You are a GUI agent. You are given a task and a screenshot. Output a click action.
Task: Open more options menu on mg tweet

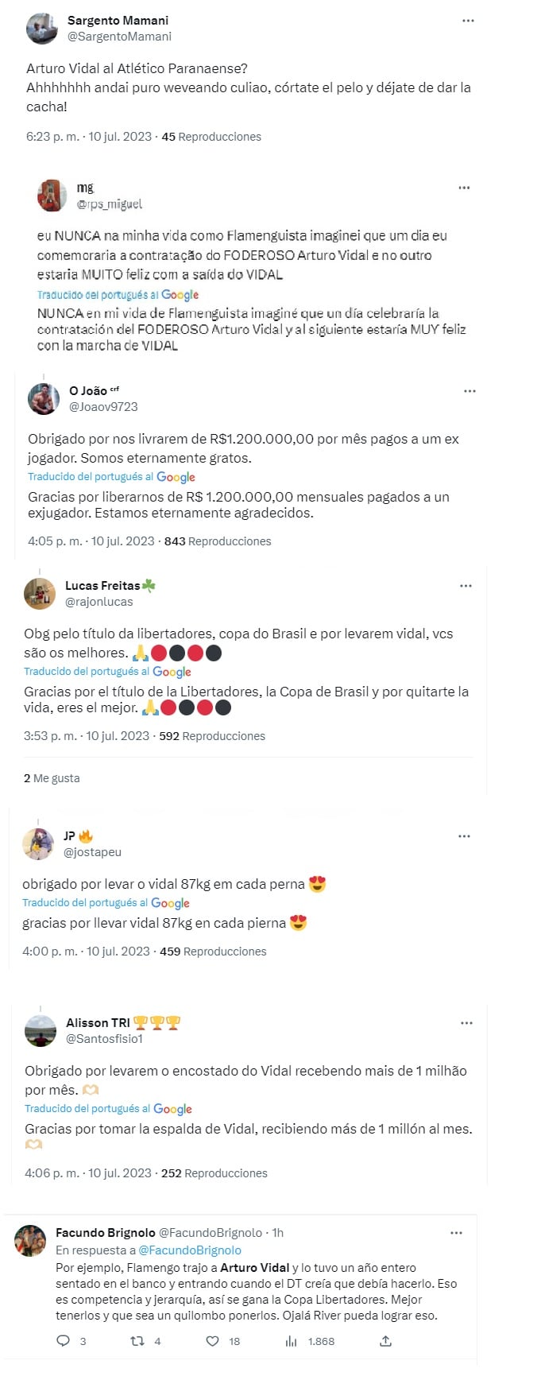point(464,188)
